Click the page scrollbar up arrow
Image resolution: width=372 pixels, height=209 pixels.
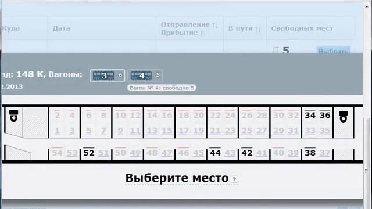367,7
